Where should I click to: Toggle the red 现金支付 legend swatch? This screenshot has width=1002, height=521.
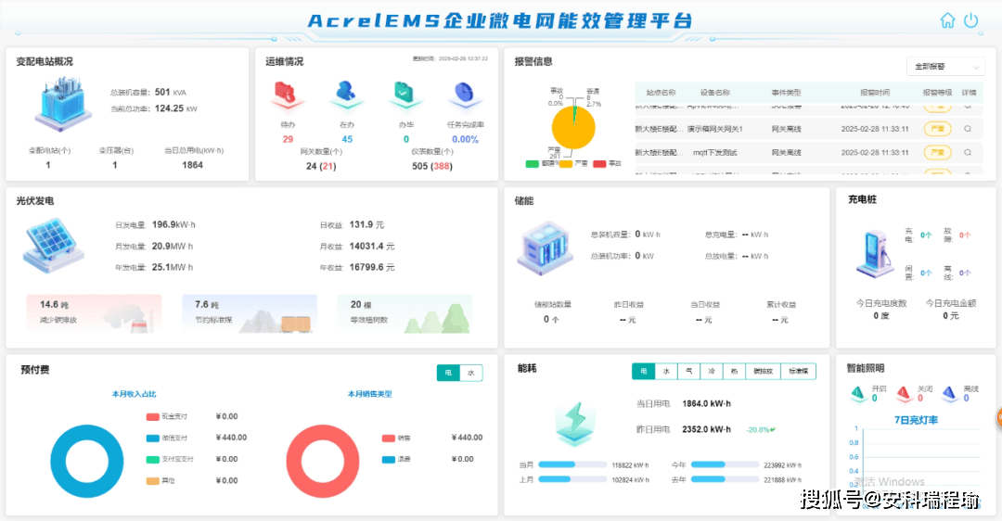click(x=153, y=417)
